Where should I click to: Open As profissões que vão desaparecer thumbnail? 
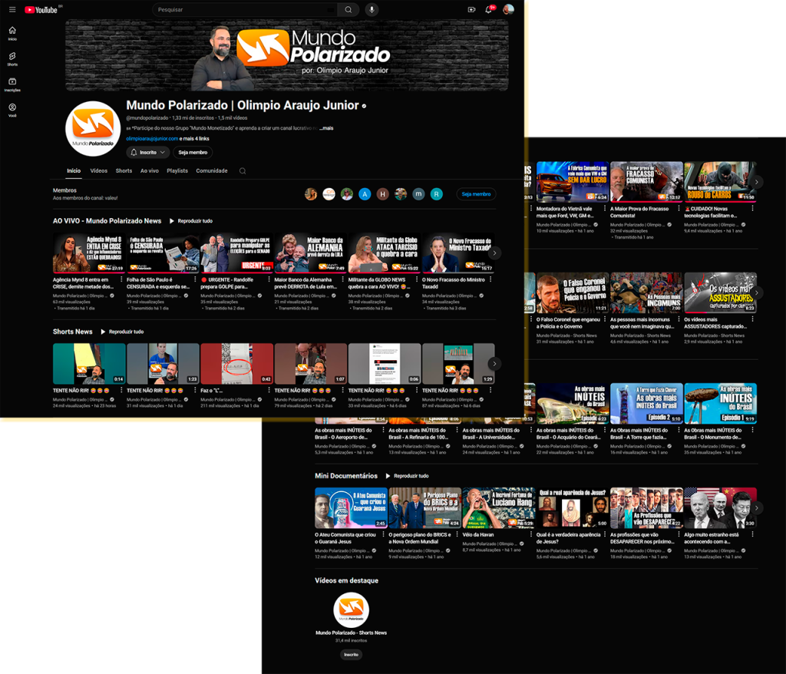[x=646, y=508]
